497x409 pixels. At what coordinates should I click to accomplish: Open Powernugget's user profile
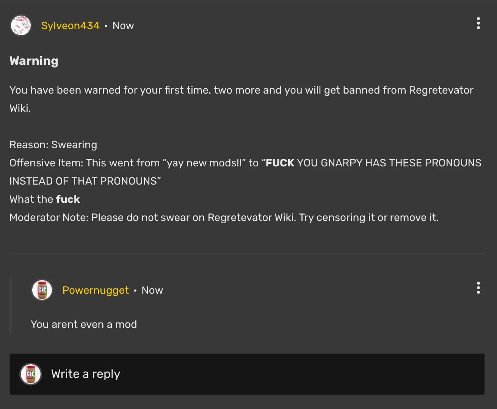click(96, 290)
